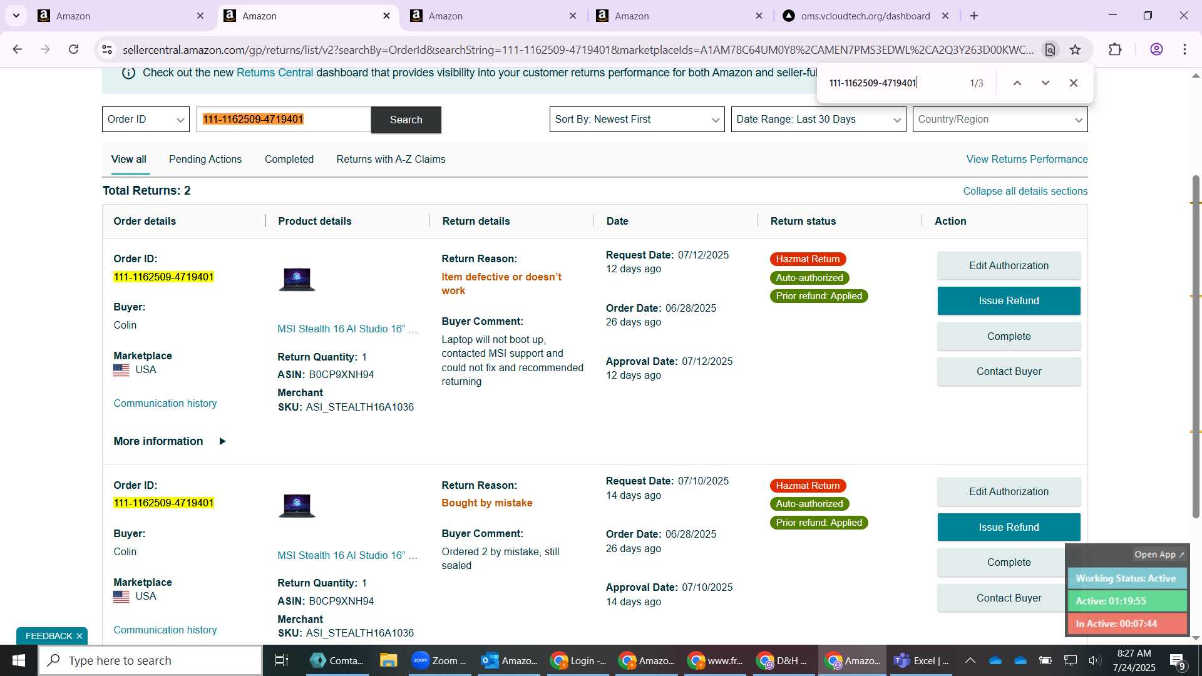The image size is (1202, 676).
Task: Open the tab search dropdown arrow
Action: click(16, 16)
